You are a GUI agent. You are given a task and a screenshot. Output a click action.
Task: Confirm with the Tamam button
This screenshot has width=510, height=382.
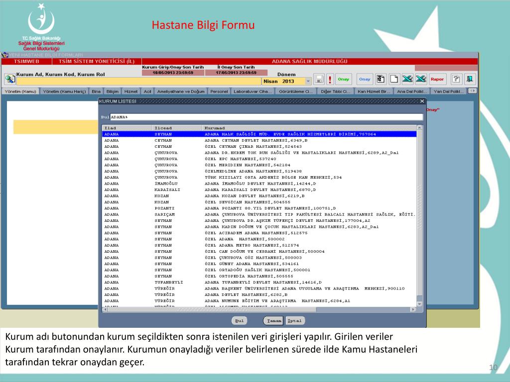[x=273, y=321]
